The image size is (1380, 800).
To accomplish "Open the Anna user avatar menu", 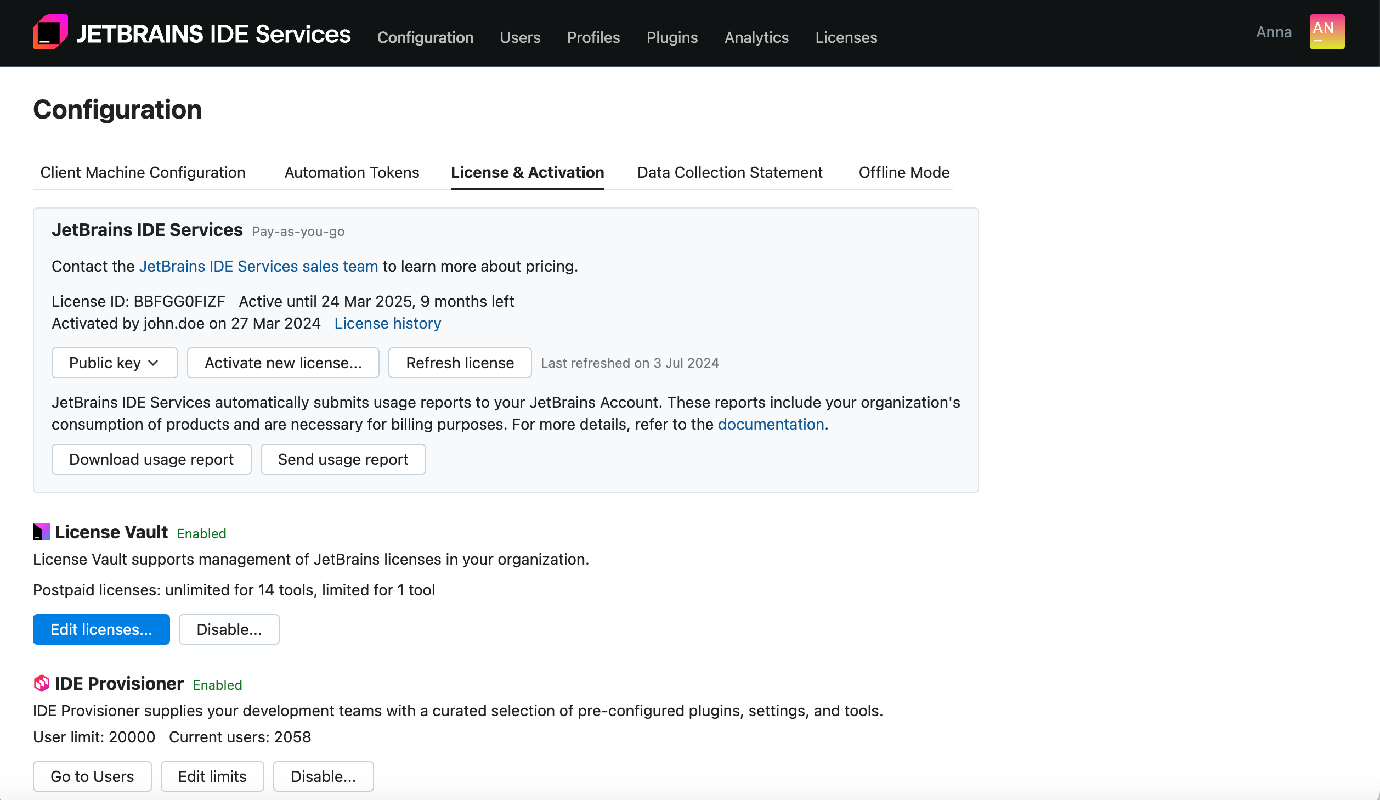I will coord(1327,32).
